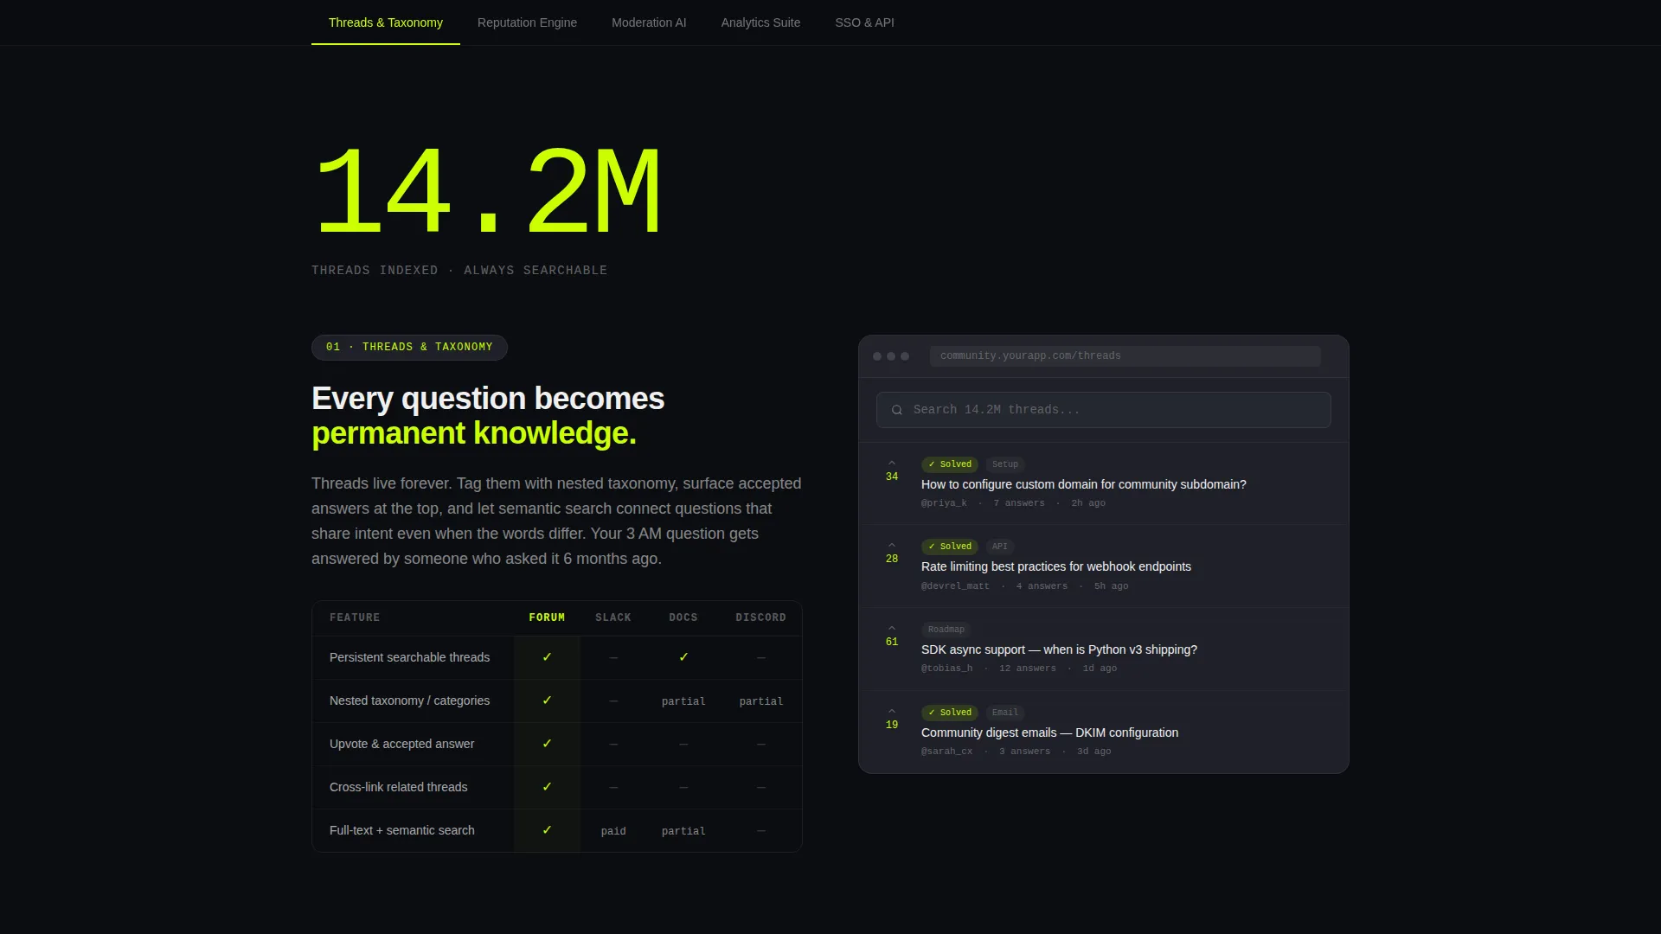1661x934 pixels.
Task: Click Forum checkmark for Nested taxonomy row
Action: point(547,700)
